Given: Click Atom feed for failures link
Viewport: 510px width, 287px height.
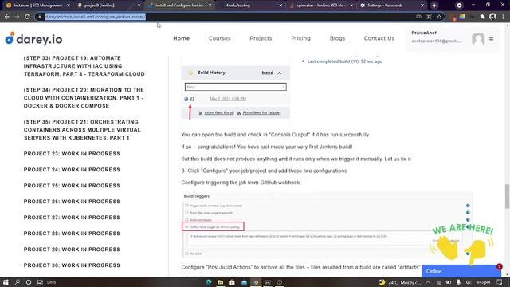Looking at the screenshot, I should point(261,113).
